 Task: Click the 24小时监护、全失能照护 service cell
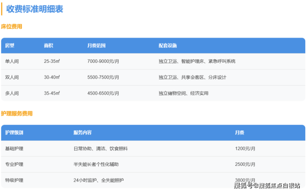coord(98,180)
